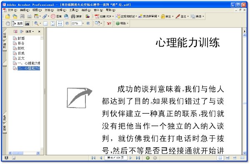The image size is (250, 164).
Task: Select the 封面 bookmark
Action: (x=19, y=38)
